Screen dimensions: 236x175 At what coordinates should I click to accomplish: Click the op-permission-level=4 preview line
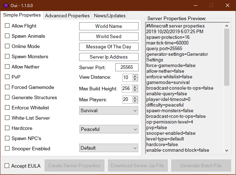click(170, 122)
